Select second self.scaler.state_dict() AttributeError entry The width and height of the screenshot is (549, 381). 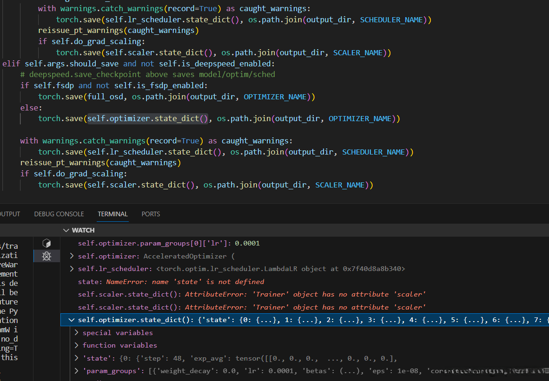point(252,307)
